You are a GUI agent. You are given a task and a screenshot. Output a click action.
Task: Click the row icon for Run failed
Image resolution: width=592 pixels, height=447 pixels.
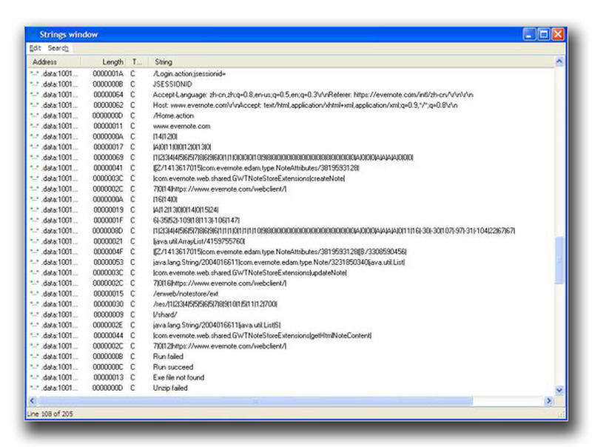(34, 357)
